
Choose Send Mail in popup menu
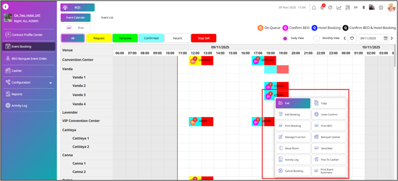pos(329,148)
